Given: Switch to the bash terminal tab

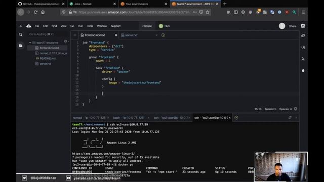Looking at the screenshot, I should (x=131, y=118).
